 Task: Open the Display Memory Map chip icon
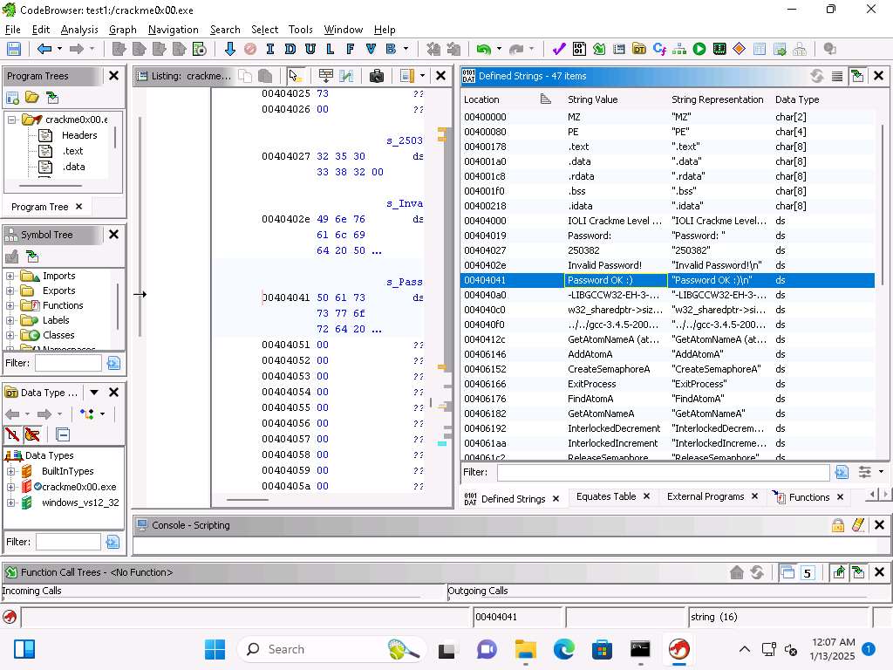coord(719,50)
